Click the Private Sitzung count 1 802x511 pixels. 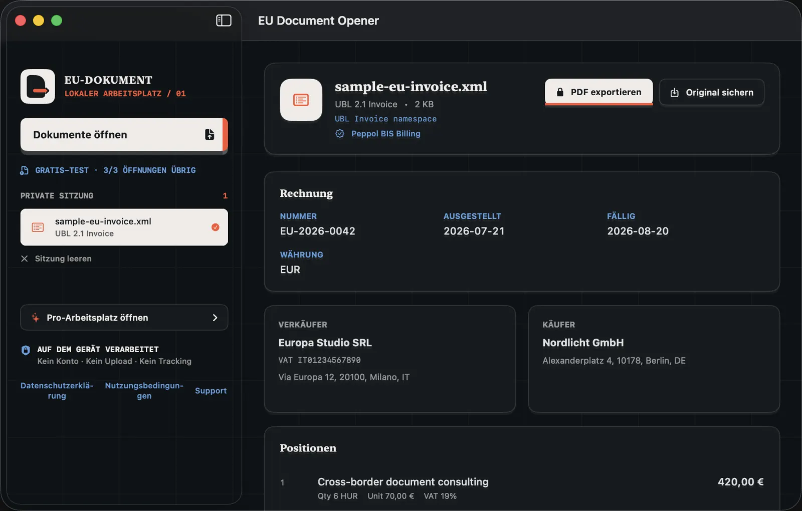225,196
